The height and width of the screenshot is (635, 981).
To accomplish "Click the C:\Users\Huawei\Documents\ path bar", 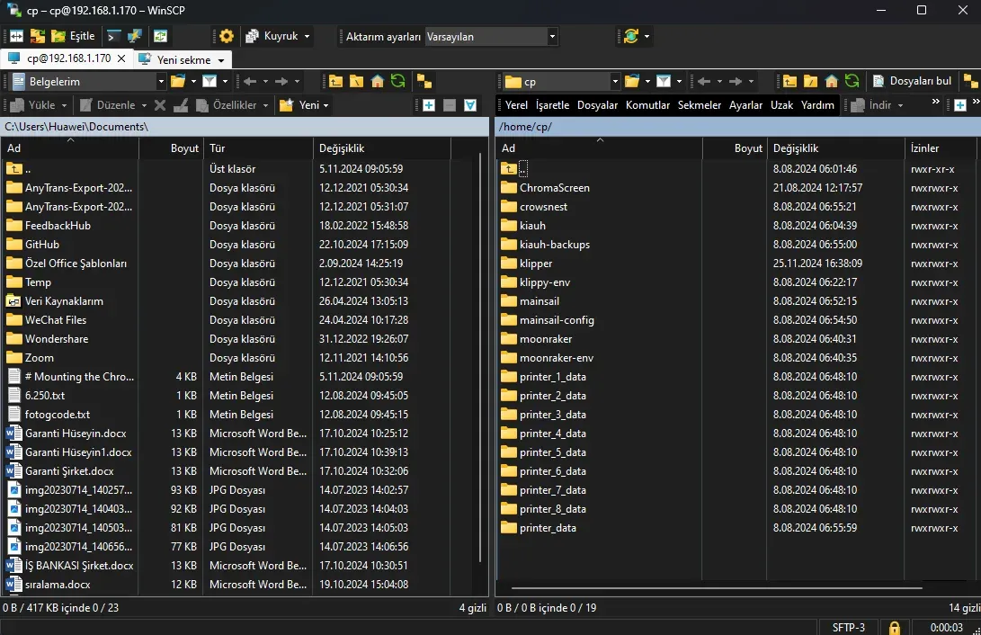I will click(244, 127).
